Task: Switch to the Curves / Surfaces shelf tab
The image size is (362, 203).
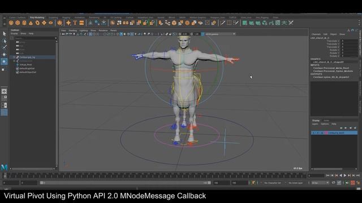Action: click(x=18, y=17)
